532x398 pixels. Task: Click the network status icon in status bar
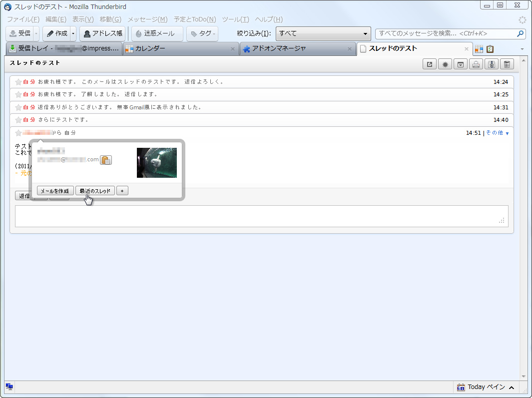click(9, 387)
